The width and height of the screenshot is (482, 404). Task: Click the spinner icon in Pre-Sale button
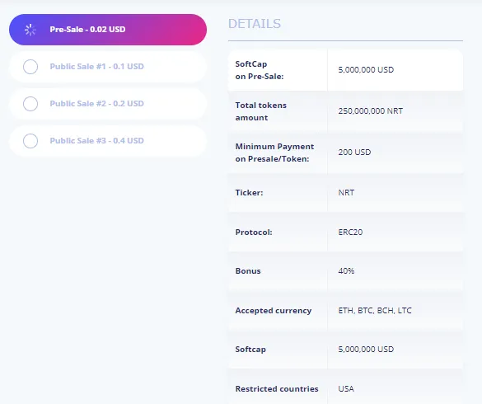click(30, 30)
